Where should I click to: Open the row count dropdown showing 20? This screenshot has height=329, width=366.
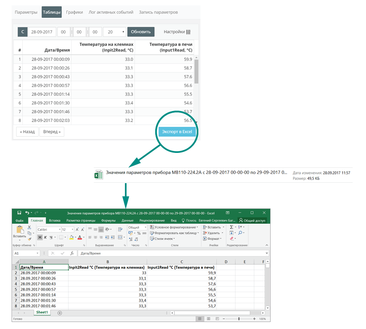115,32
